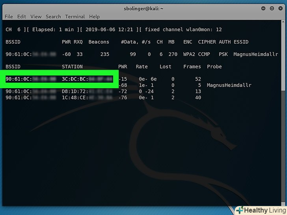
Task: Minimize the terminal window
Action: point(263,8)
